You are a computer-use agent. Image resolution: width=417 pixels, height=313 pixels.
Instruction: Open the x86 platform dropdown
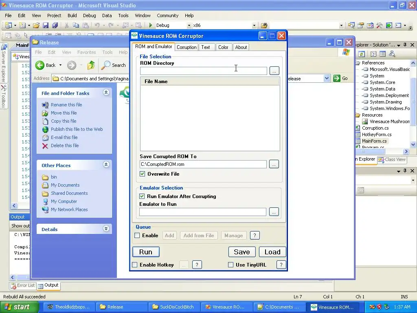click(x=254, y=26)
